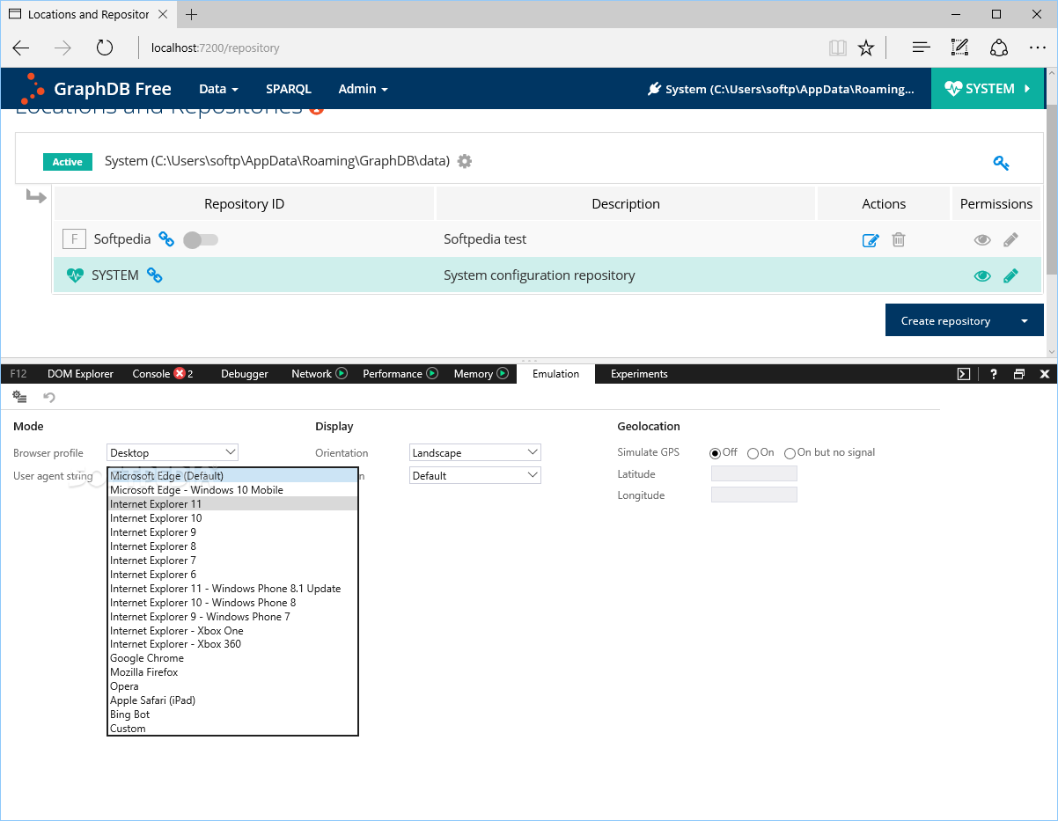This screenshot has width=1058, height=821.
Task: Switch to DOM Explorer tab
Action: [80, 374]
